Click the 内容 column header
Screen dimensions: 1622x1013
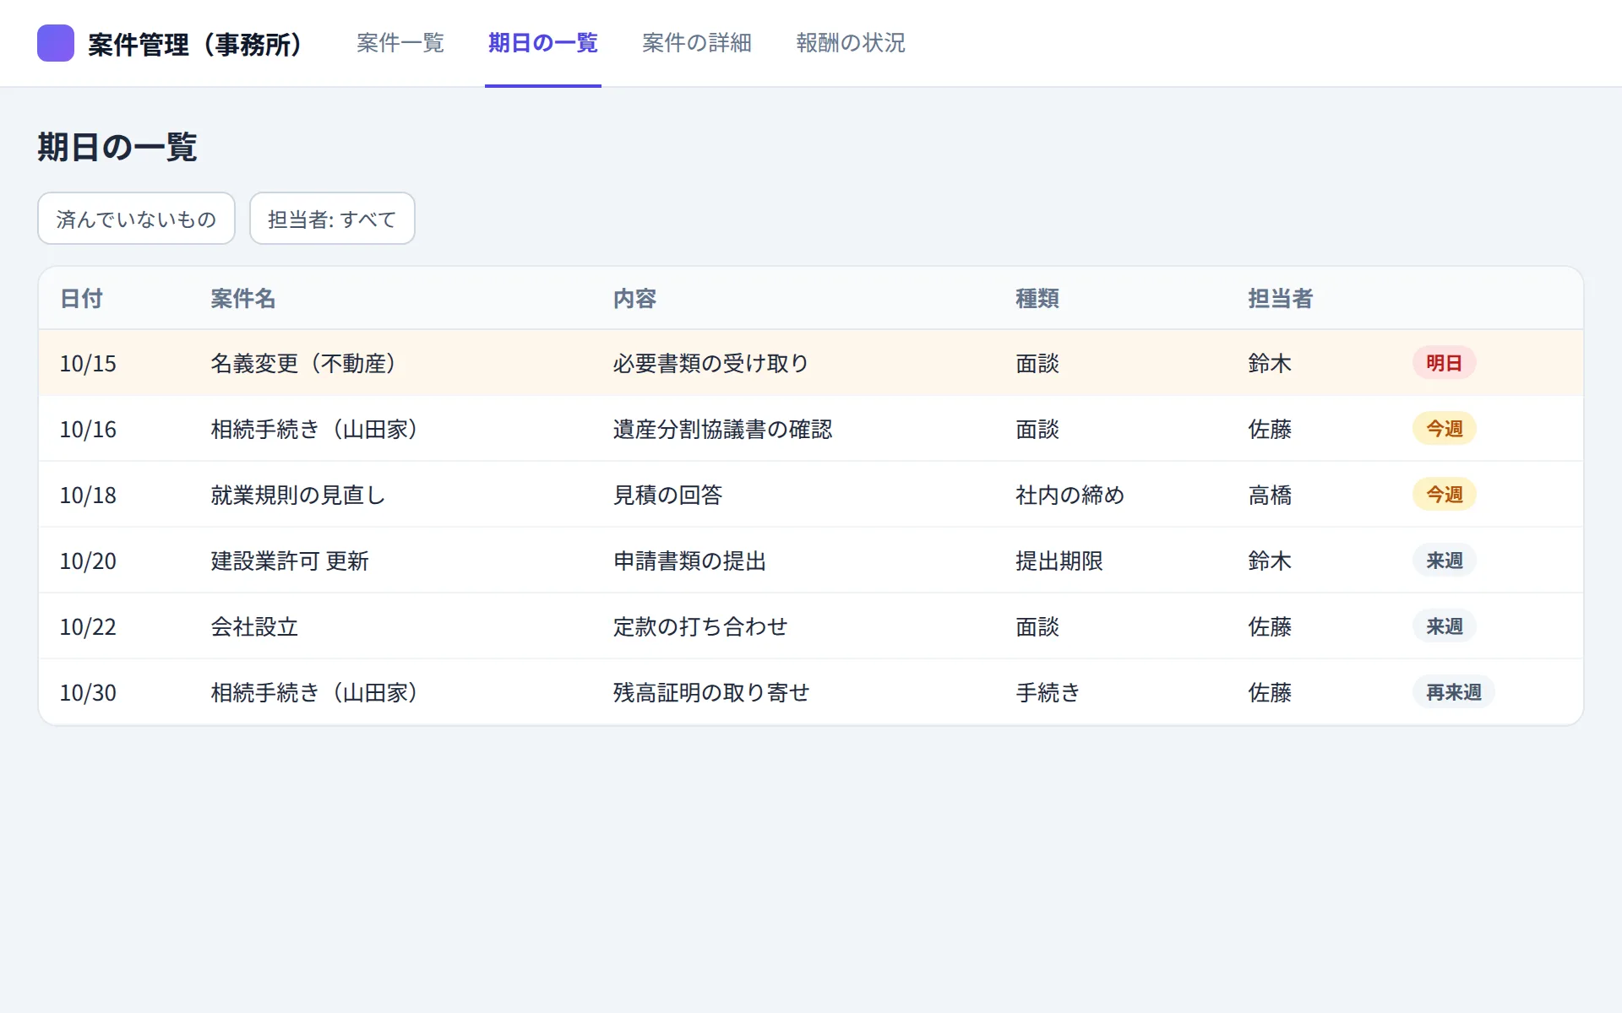(x=635, y=299)
